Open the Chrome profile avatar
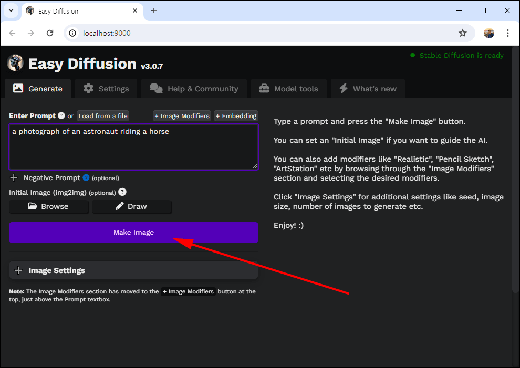The width and height of the screenshot is (520, 368). [x=489, y=33]
